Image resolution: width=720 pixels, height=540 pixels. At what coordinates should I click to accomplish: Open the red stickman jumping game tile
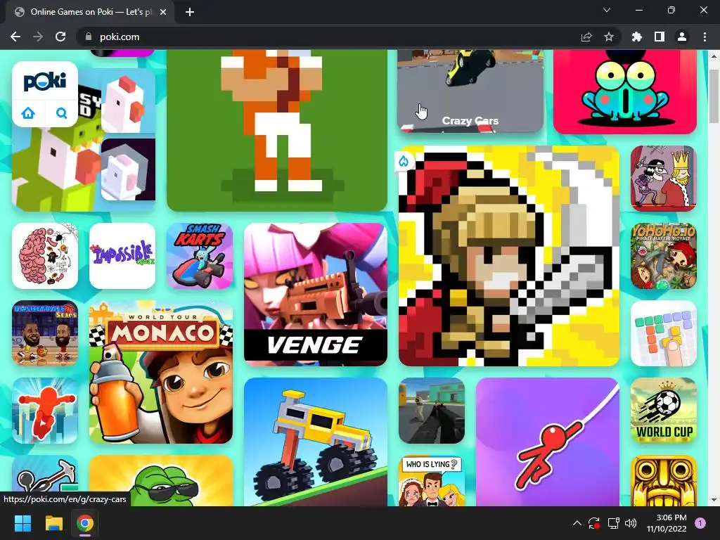(x=45, y=411)
